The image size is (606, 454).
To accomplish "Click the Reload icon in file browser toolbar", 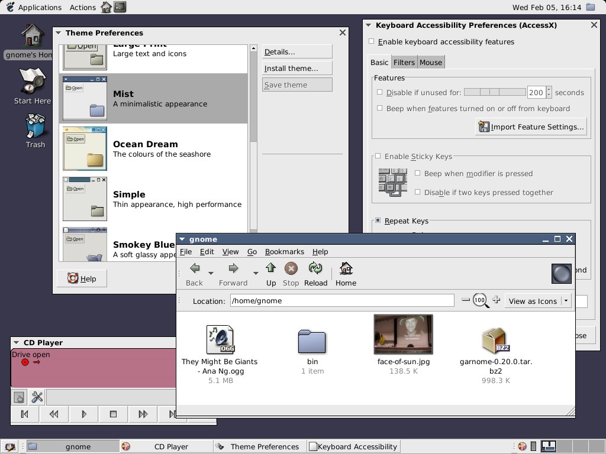I will click(x=315, y=270).
